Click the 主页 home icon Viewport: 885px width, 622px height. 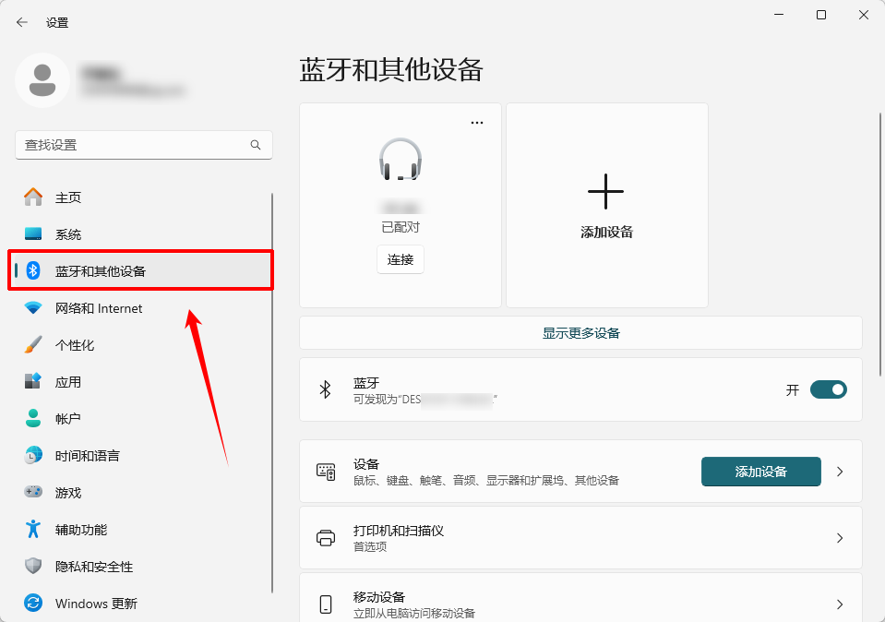pyautogui.click(x=33, y=197)
